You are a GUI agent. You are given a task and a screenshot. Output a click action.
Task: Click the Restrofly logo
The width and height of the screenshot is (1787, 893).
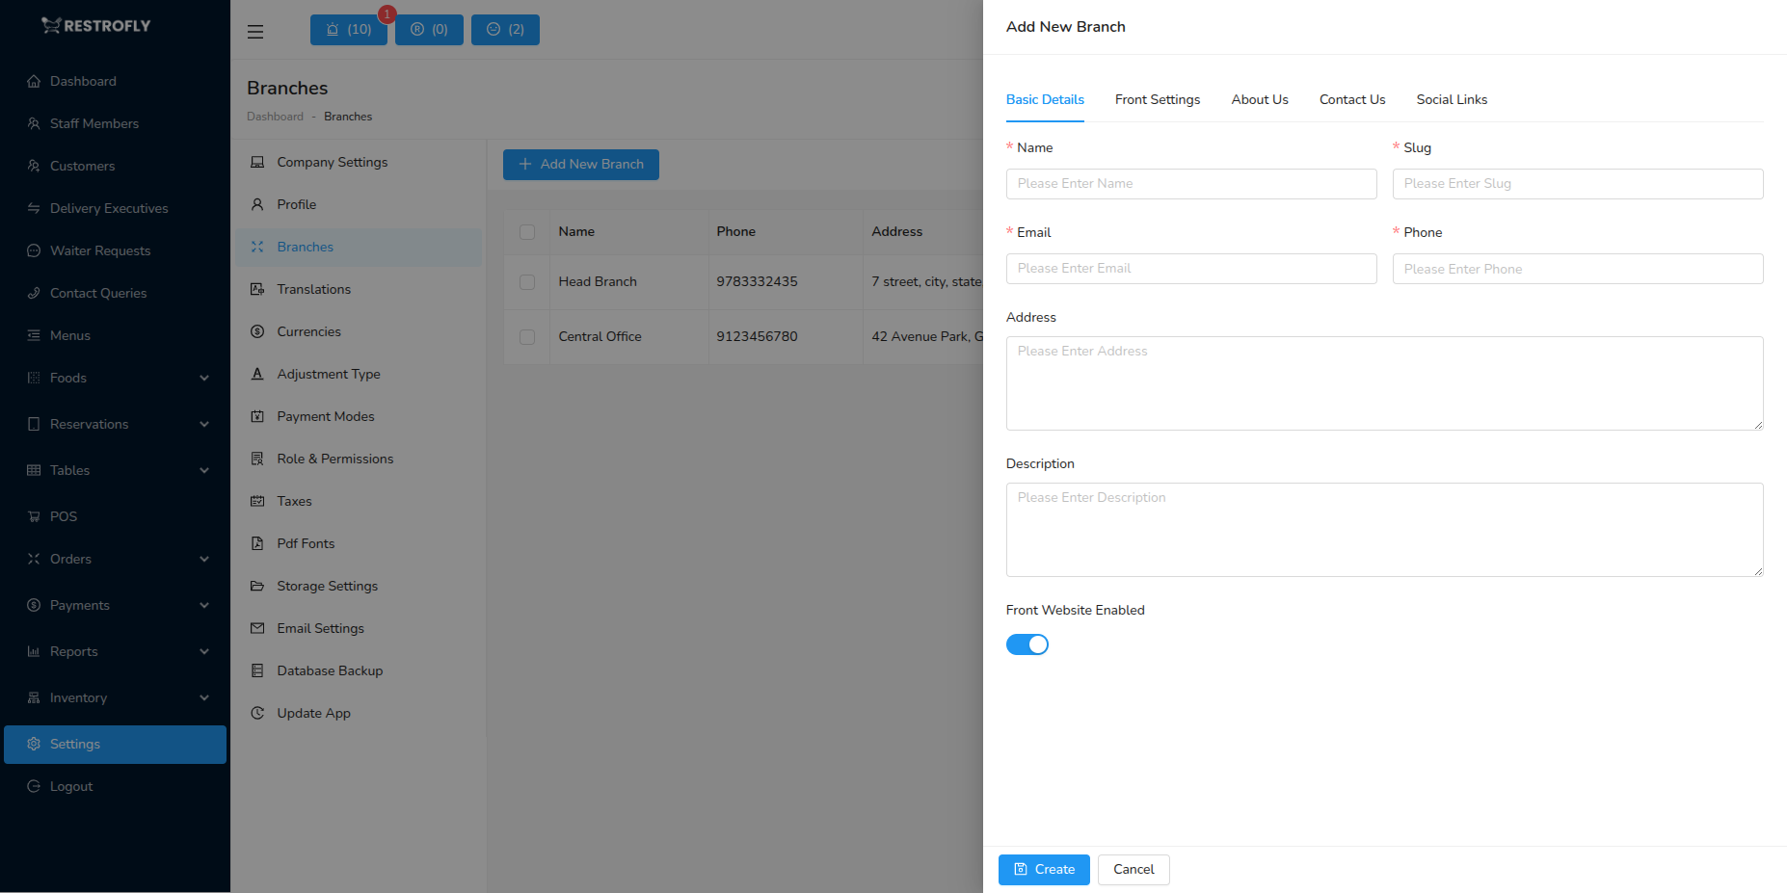pyautogui.click(x=96, y=25)
